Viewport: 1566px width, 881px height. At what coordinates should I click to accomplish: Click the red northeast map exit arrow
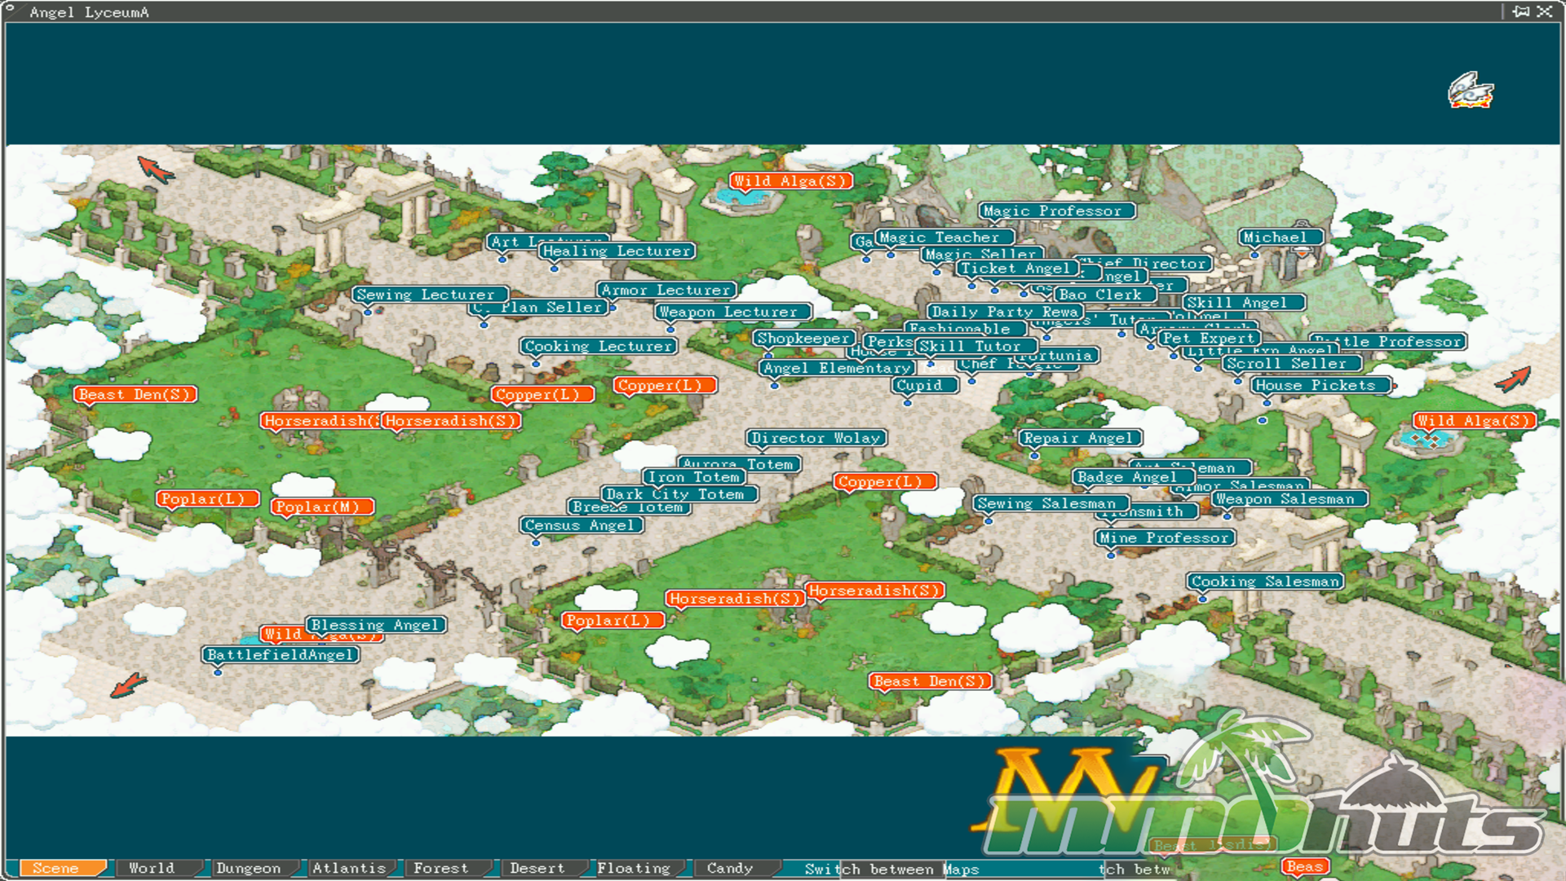[1513, 379]
